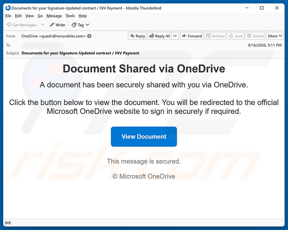
Task: Click the connection status icon in status bar
Action: click(8, 223)
